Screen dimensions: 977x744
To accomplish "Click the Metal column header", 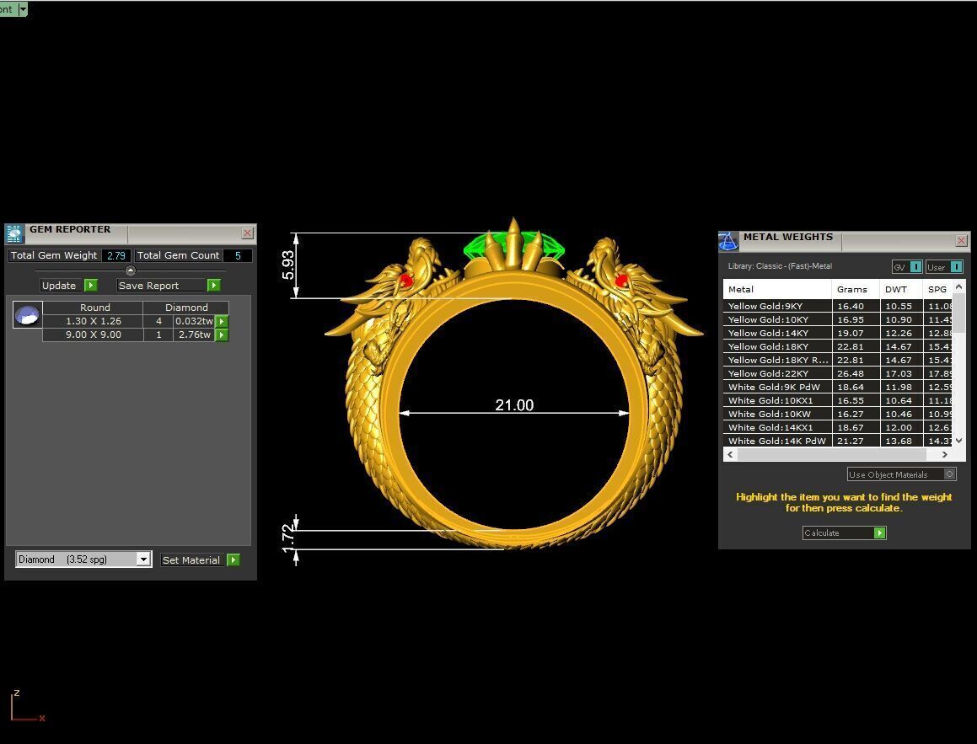I will point(777,290).
